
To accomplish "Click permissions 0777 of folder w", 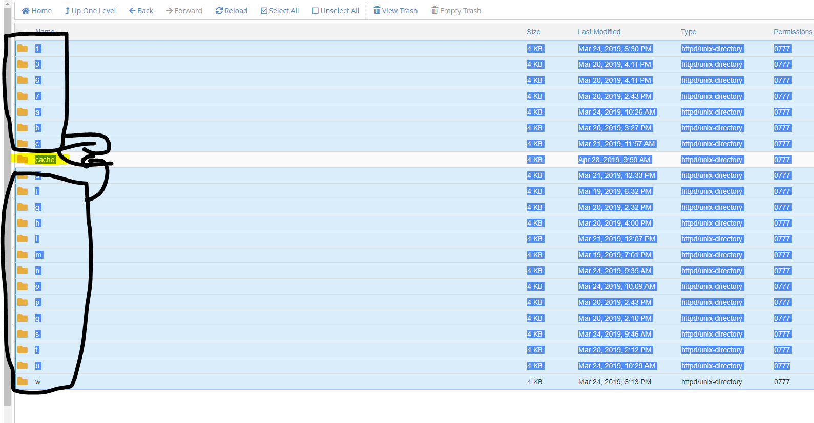I will click(782, 382).
